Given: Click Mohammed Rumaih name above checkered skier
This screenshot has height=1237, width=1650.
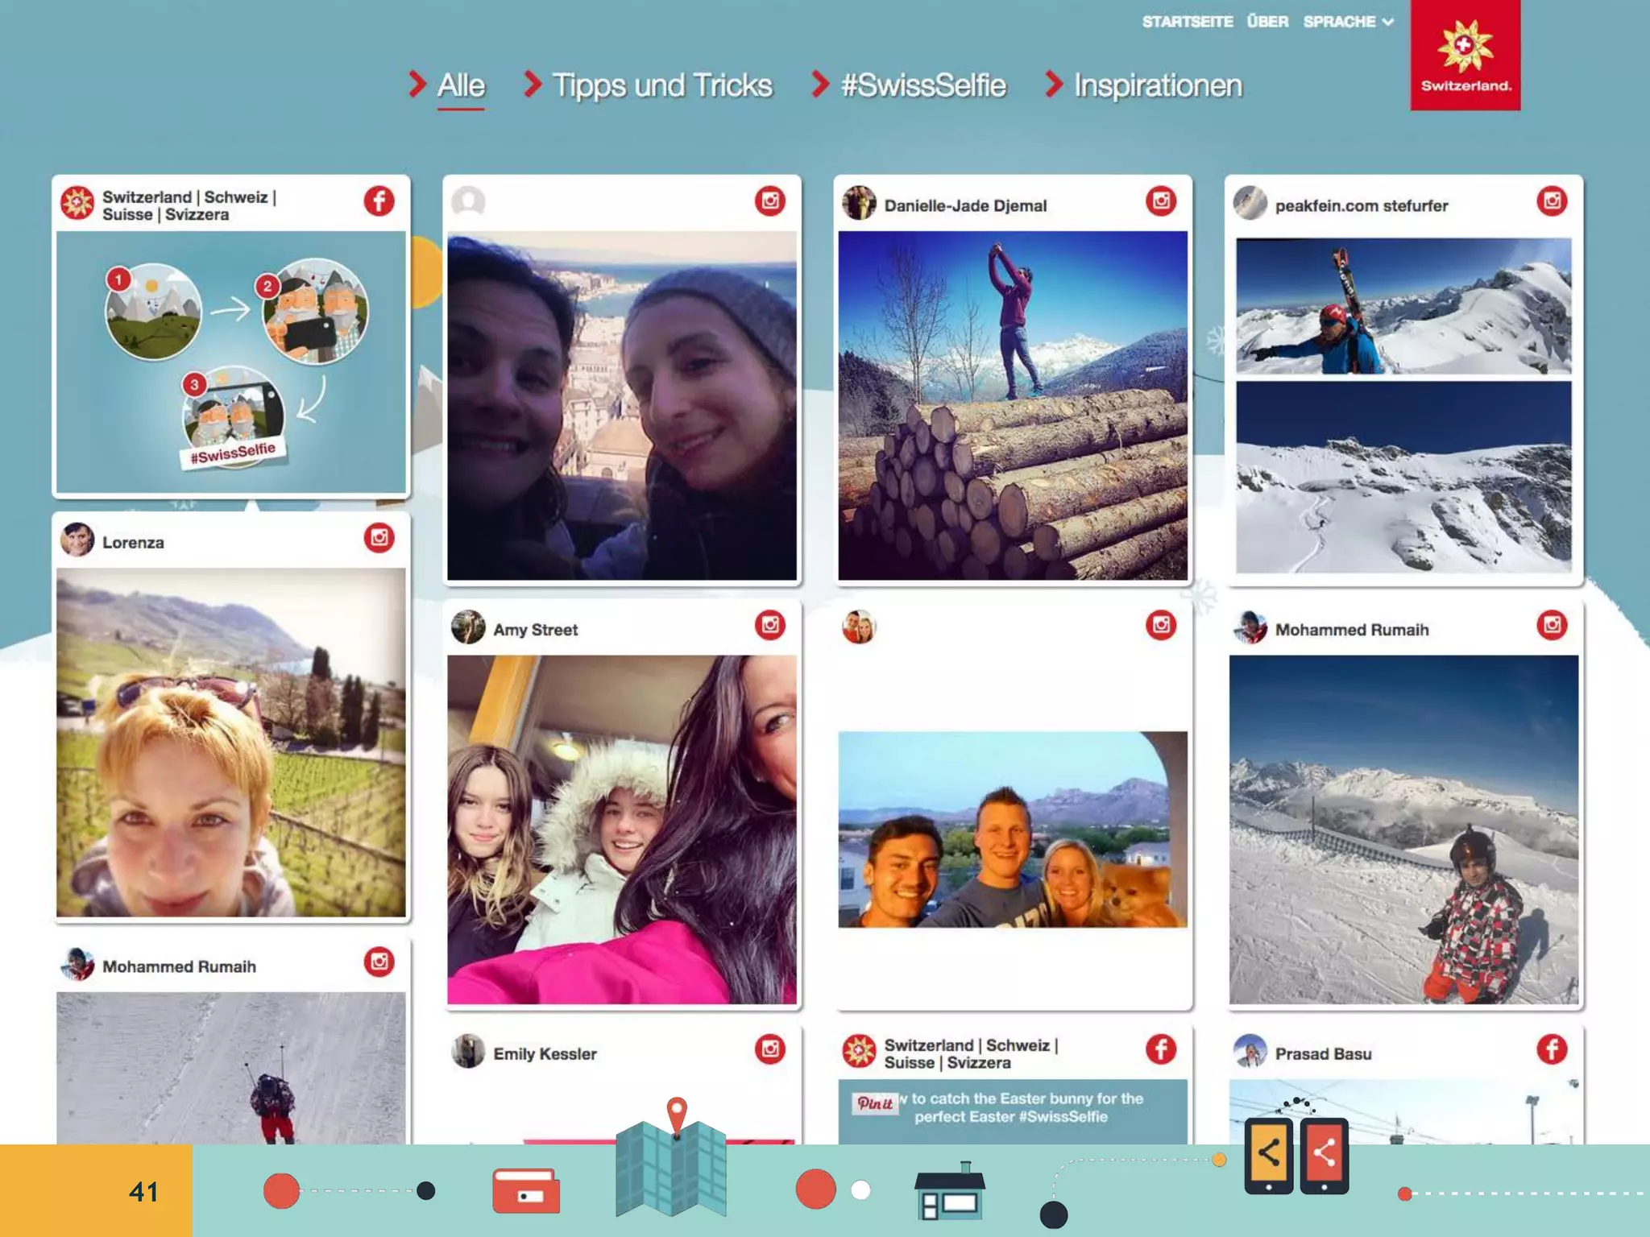Looking at the screenshot, I should tap(1352, 630).
